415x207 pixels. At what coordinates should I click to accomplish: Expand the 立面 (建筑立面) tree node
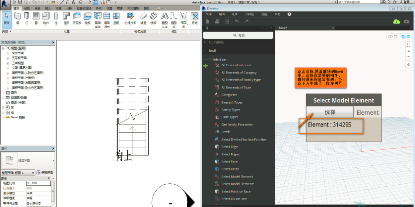(x=8, y=68)
